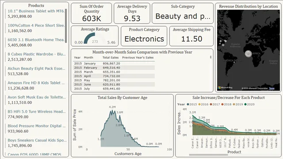Click the March total 655,351.60
Image resolution: width=283 pixels, height=159 pixels.
tap(111, 72)
